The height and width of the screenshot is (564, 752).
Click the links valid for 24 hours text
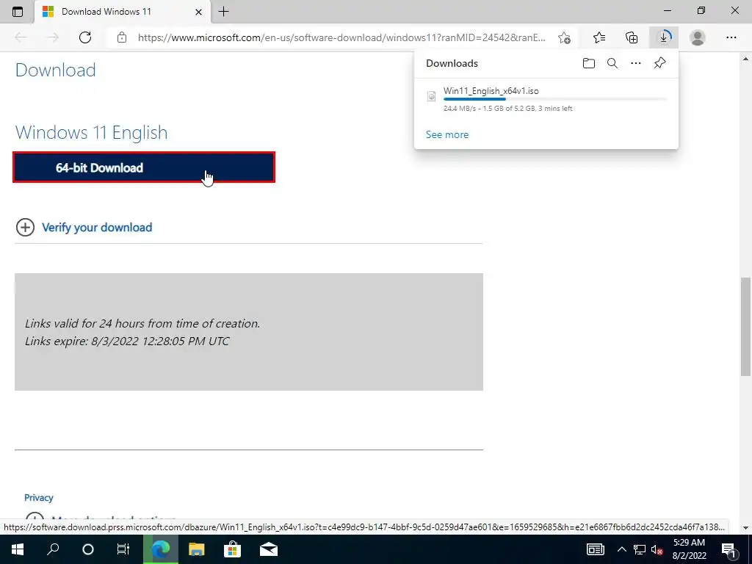coord(142,323)
